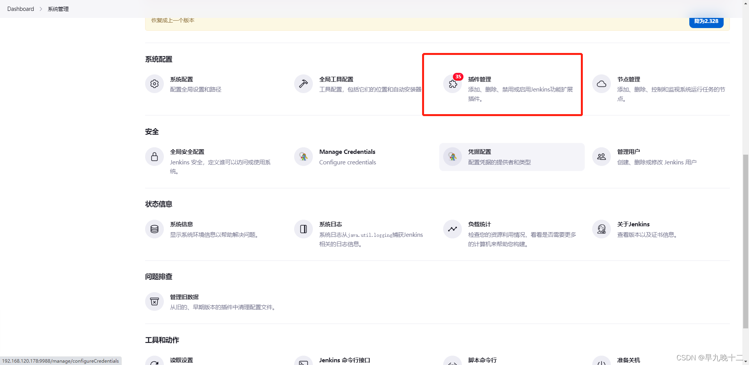The height and width of the screenshot is (365, 749).
Task: Open the 系统信息 database icon
Action: [x=154, y=229]
